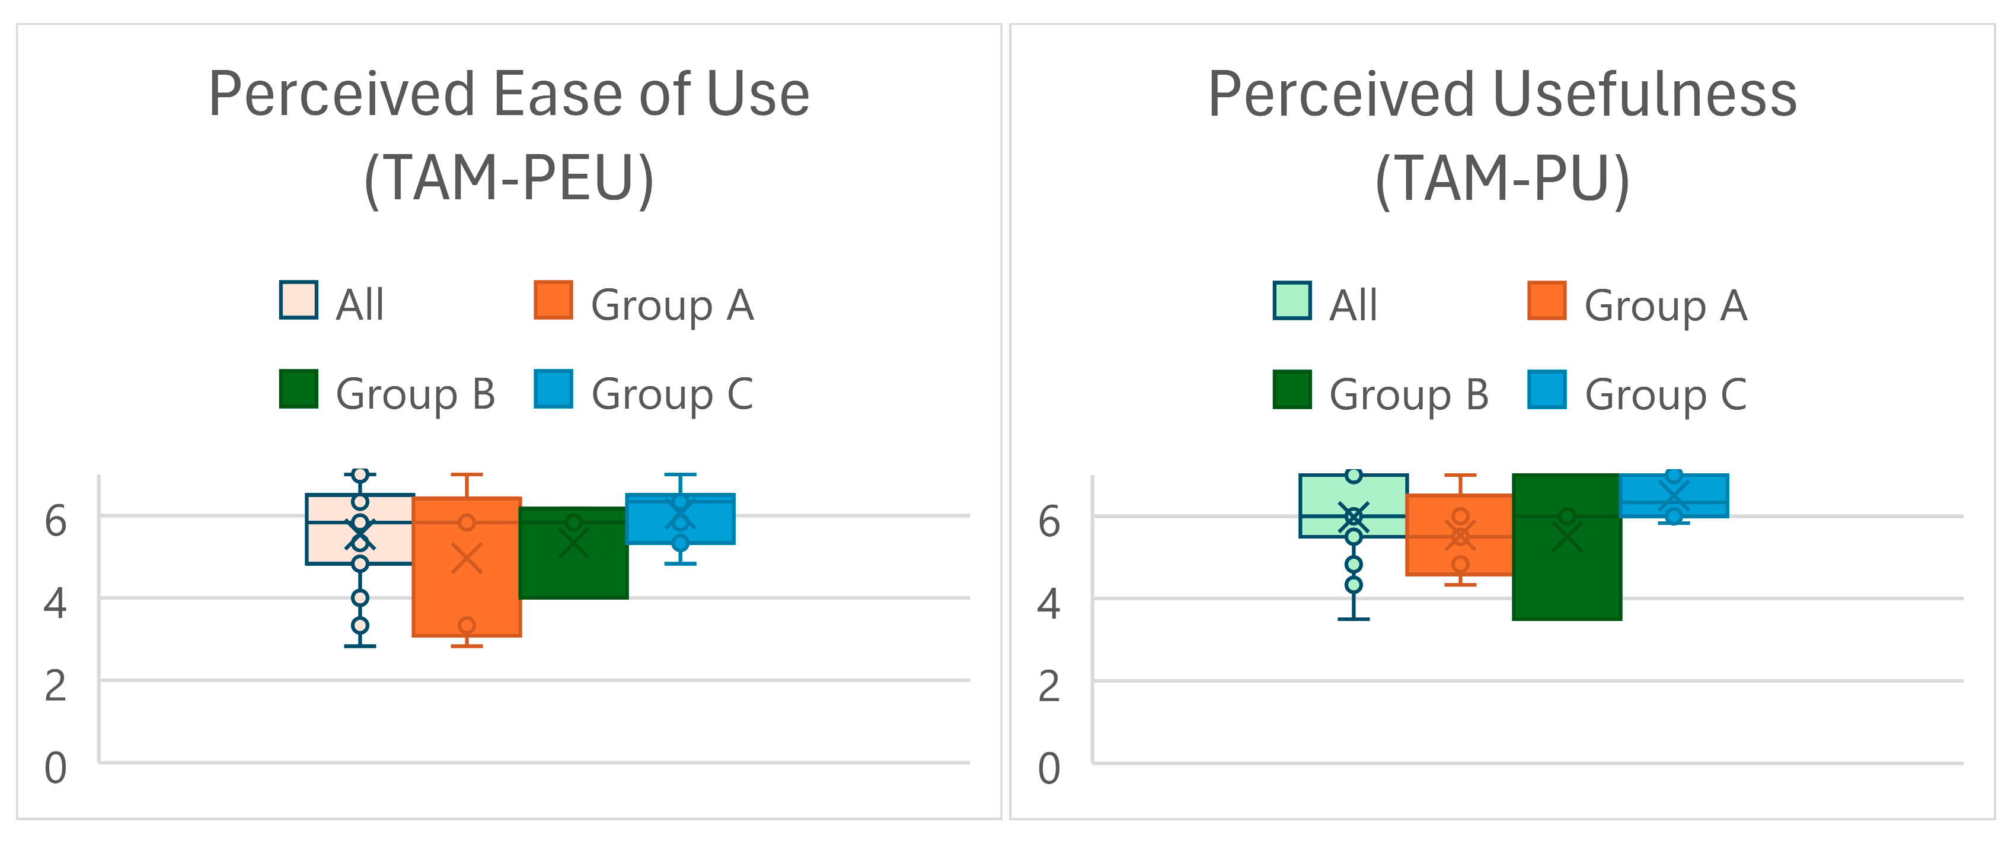Click Group C blue legend swatch in PEU chart
The image size is (2011, 844).
pos(554,389)
